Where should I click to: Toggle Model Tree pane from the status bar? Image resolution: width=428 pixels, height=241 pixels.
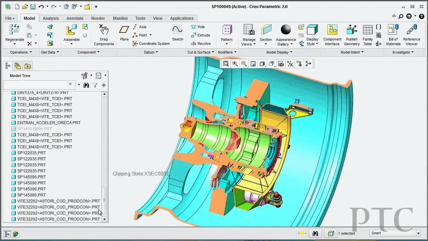click(7, 234)
